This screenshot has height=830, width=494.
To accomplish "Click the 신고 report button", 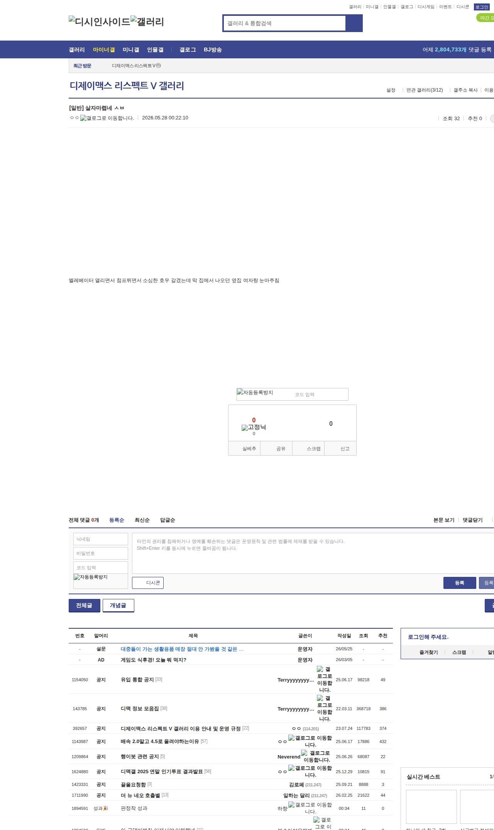I will [340, 448].
